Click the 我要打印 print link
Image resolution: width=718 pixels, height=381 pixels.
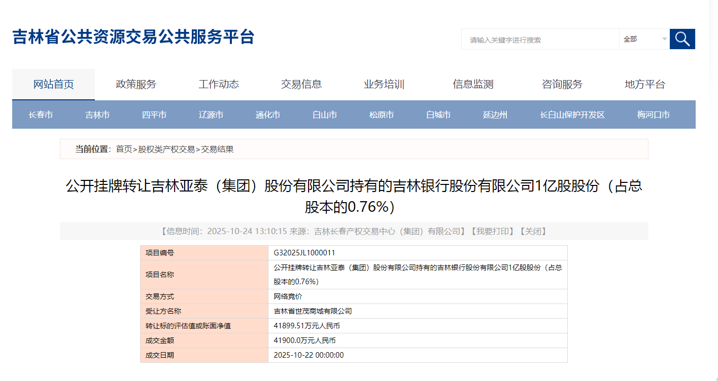[493, 232]
